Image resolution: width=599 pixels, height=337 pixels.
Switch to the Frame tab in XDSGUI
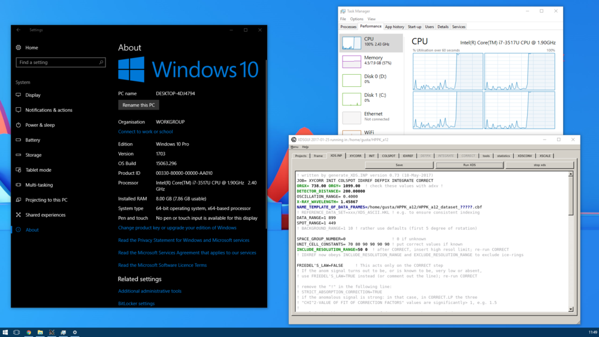[x=318, y=156]
